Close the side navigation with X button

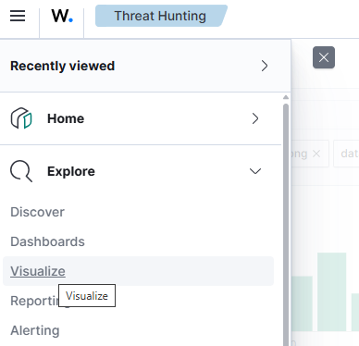coord(324,57)
